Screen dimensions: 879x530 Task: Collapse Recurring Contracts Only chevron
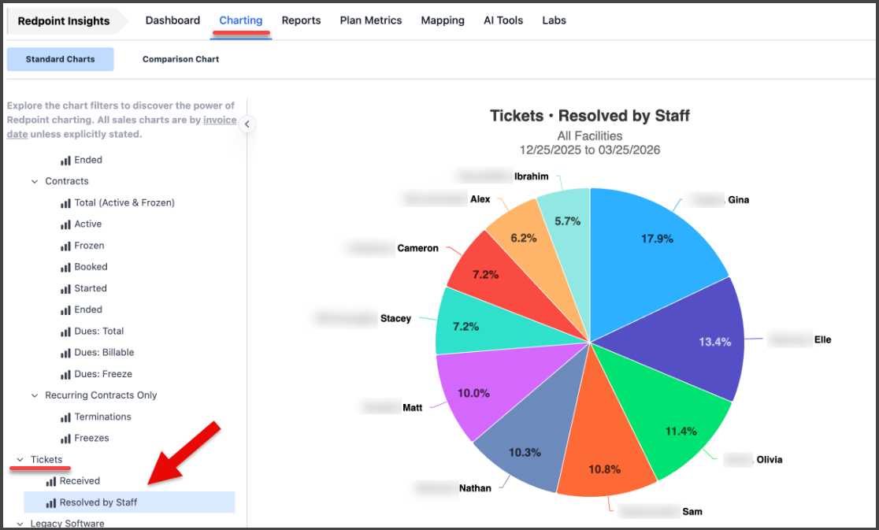tap(35, 396)
